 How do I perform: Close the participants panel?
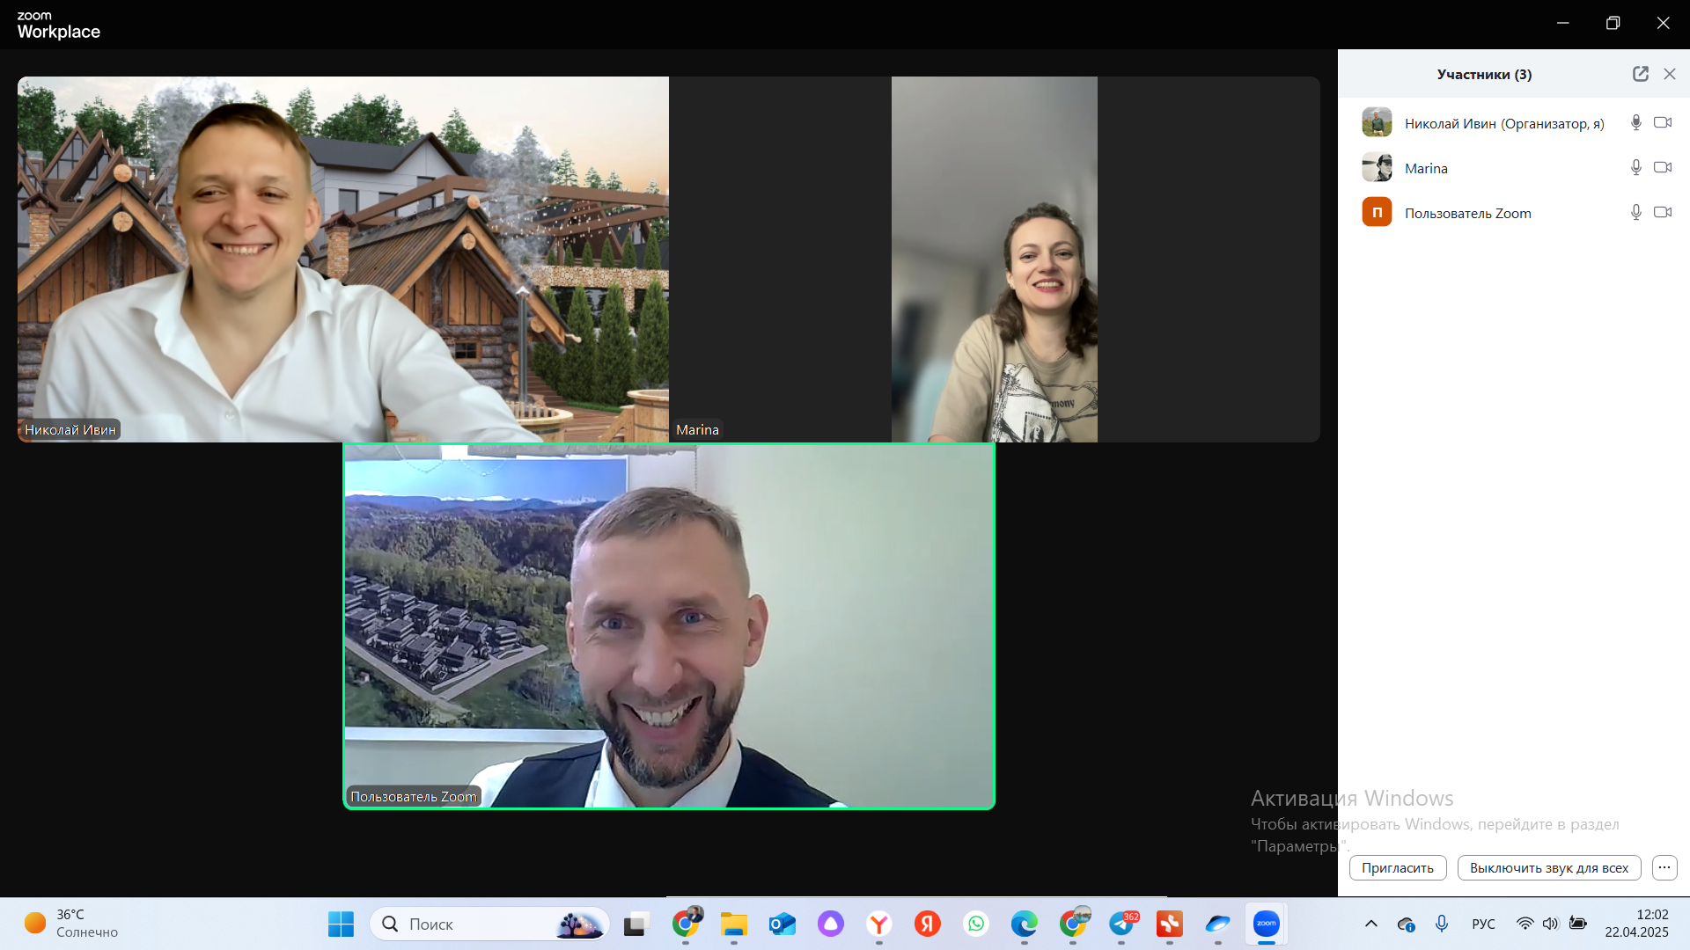[1670, 74]
